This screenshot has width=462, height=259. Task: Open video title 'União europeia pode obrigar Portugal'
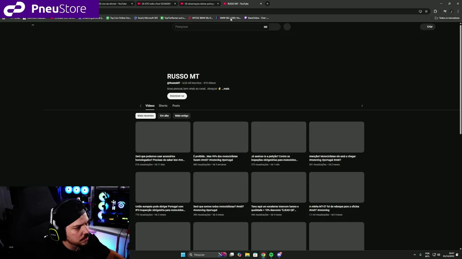pyautogui.click(x=160, y=208)
